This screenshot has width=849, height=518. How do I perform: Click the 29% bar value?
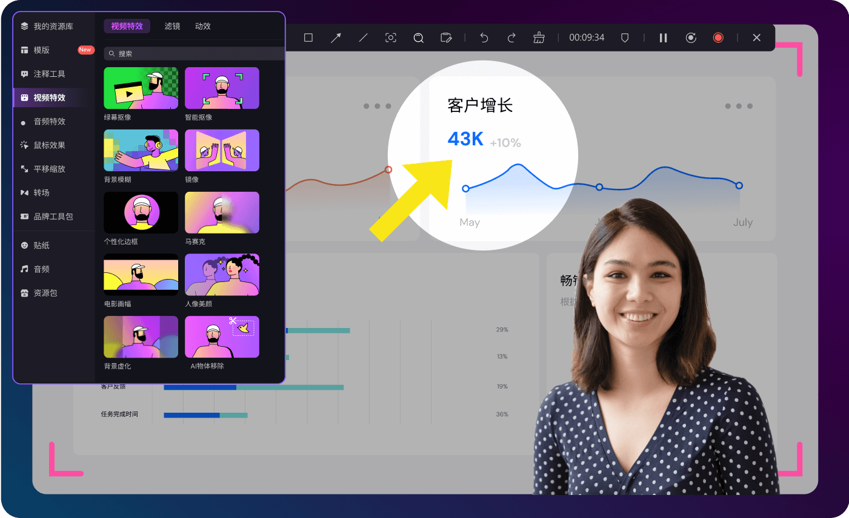502,330
